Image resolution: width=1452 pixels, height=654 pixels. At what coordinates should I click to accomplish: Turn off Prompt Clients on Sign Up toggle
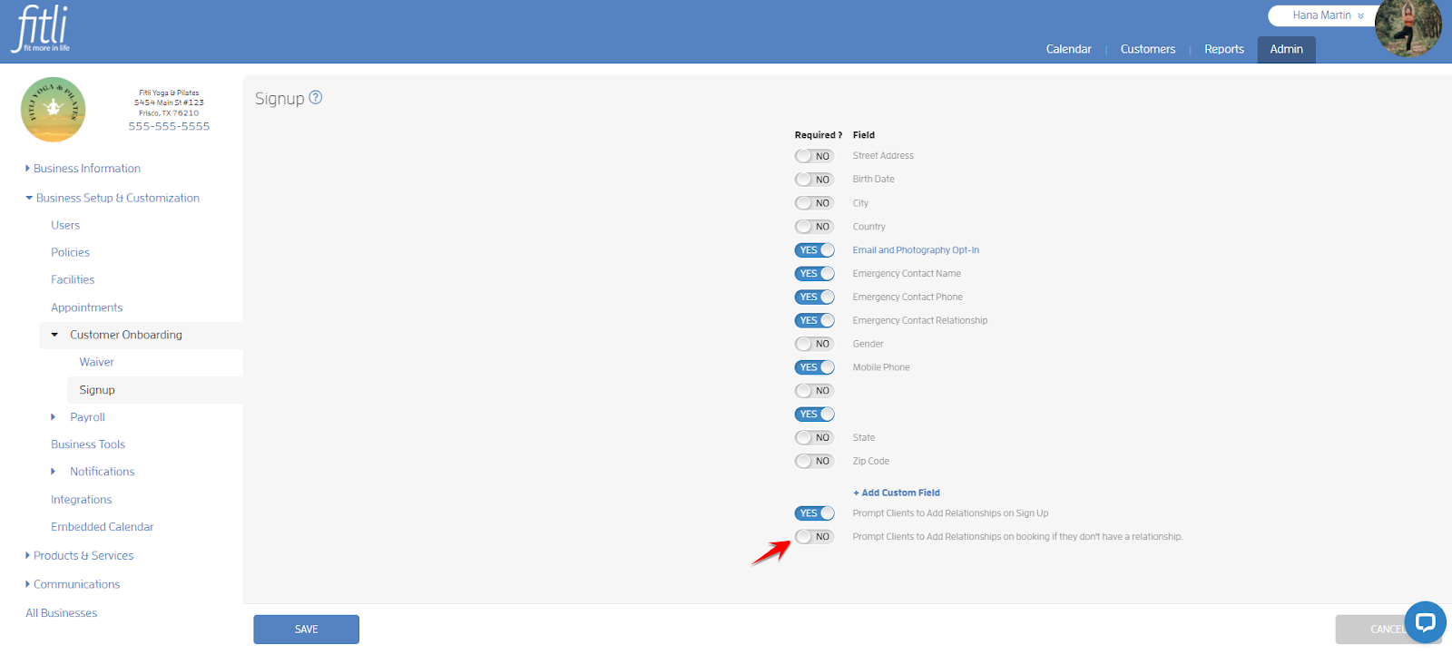[814, 513]
